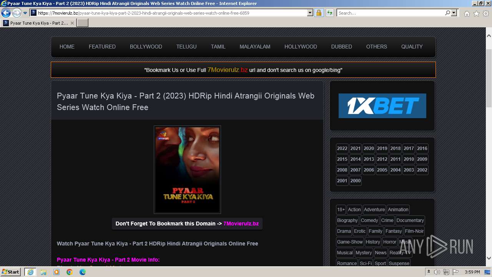The image size is (492, 277).
Task: Open the Comedy genre tag
Action: point(369,220)
